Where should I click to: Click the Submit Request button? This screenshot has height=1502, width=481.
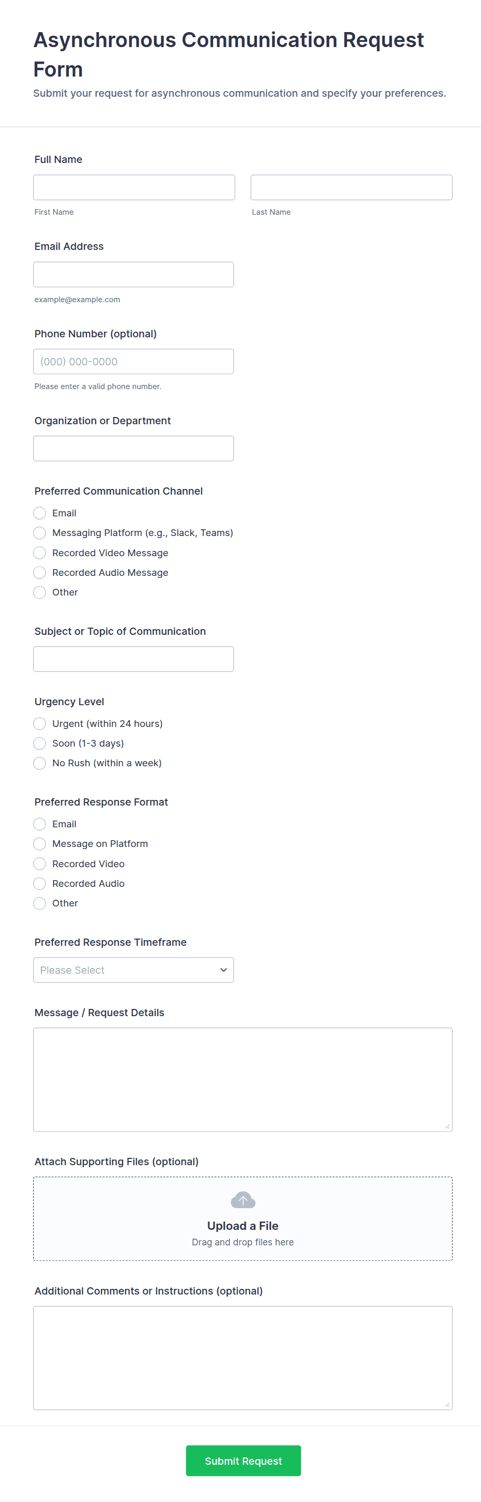(243, 1461)
